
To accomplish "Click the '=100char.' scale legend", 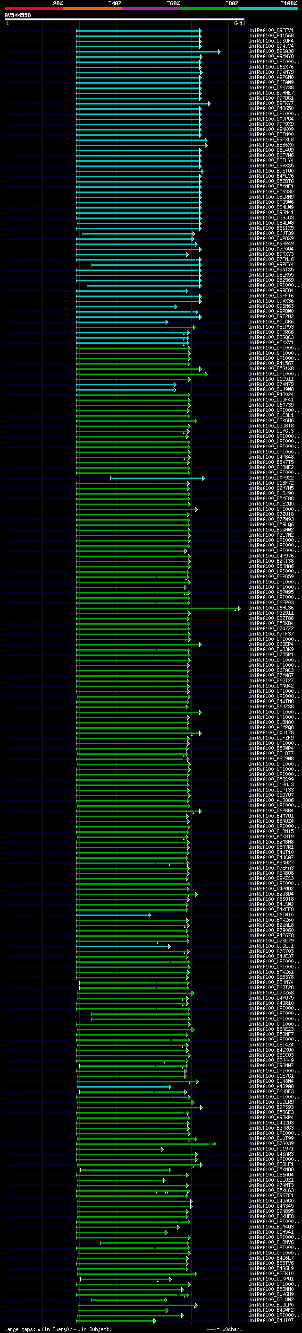I will 224,1329.
